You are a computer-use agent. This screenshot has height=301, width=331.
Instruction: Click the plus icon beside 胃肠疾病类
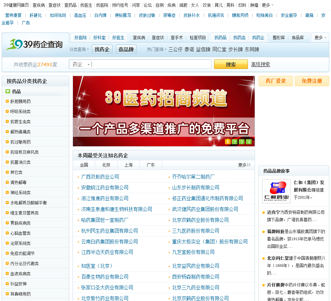pos(7,223)
